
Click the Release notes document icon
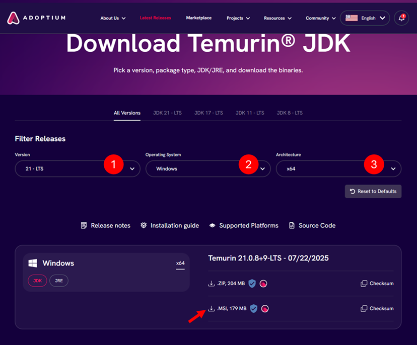click(84, 225)
